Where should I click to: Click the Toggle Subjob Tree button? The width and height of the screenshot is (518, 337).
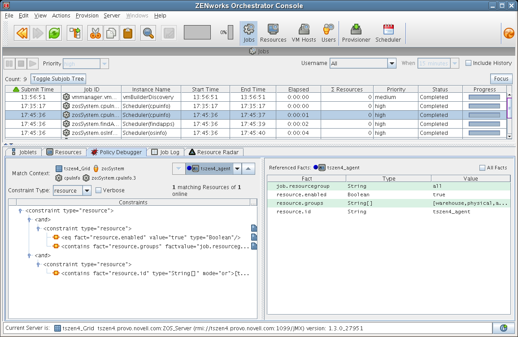(58, 79)
